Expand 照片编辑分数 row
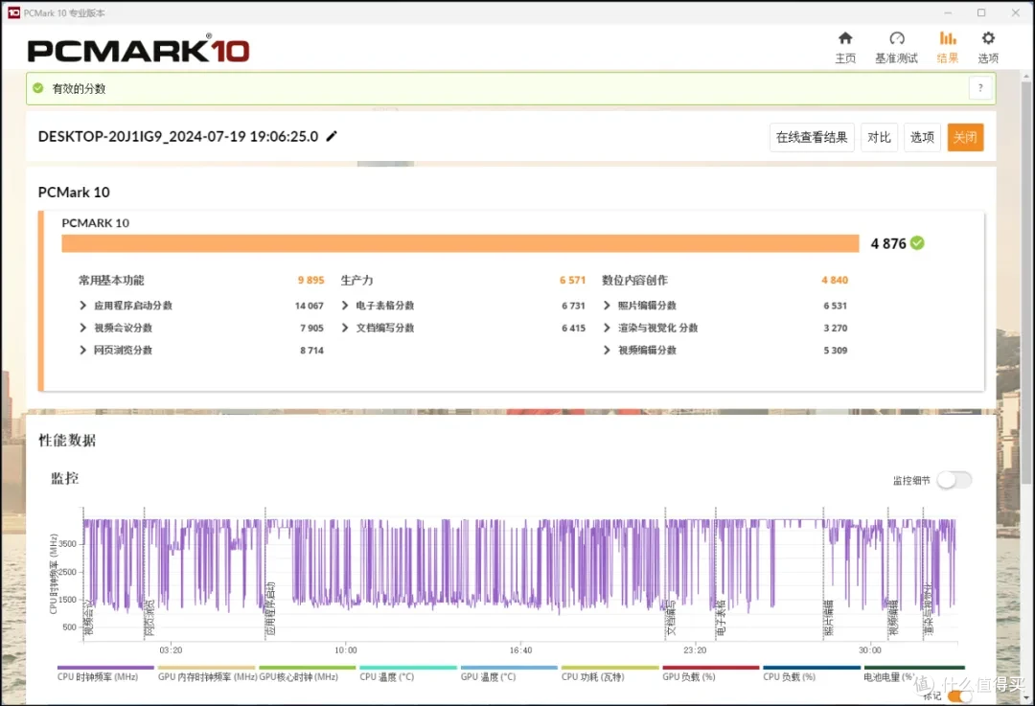Viewport: 1035px width, 706px height. click(607, 306)
